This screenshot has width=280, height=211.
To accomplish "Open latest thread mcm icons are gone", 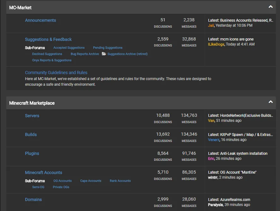I will click(237, 39).
